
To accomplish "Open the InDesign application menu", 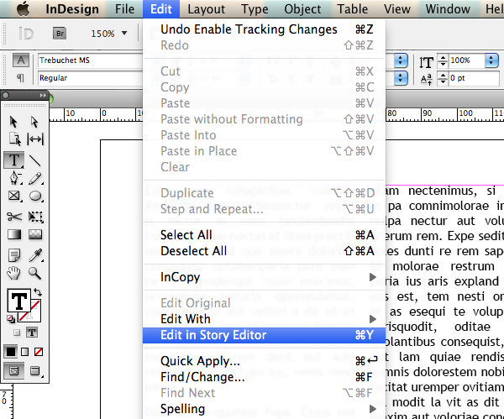I will (x=72, y=9).
